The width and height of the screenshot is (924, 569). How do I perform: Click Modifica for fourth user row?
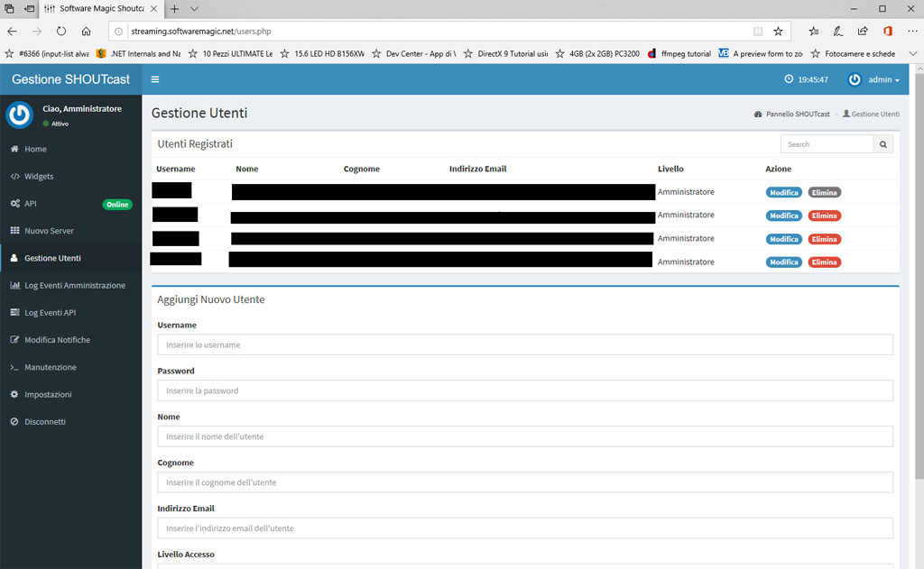point(784,262)
